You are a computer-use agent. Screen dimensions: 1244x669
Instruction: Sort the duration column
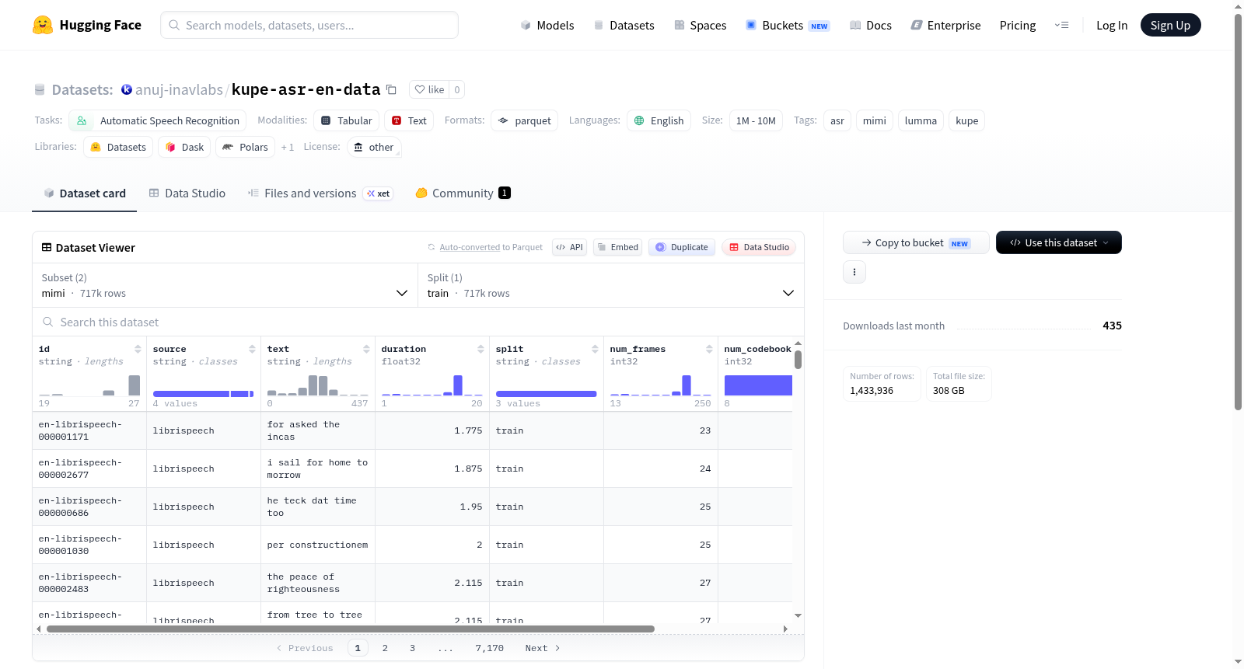pyautogui.click(x=480, y=349)
